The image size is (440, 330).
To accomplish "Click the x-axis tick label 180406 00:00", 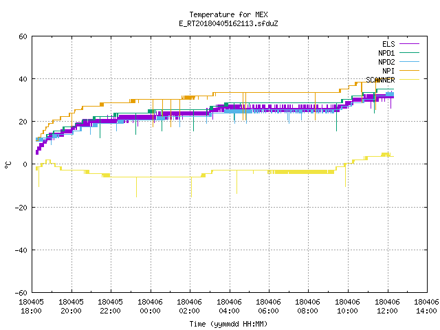I will [150, 307].
